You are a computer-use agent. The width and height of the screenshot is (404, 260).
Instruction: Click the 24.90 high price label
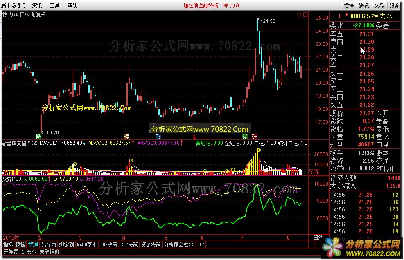269,21
